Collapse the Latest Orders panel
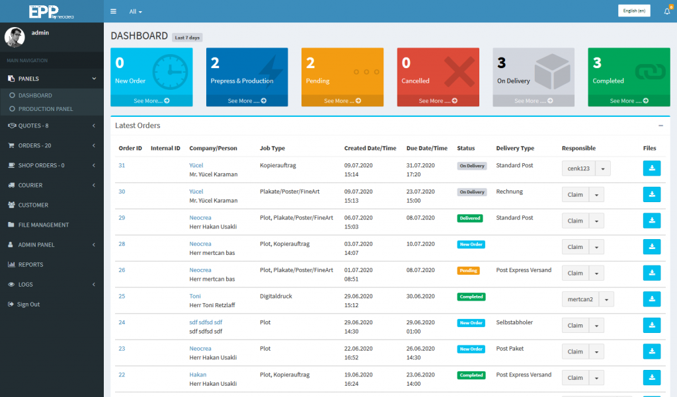This screenshot has width=677, height=397. point(660,126)
